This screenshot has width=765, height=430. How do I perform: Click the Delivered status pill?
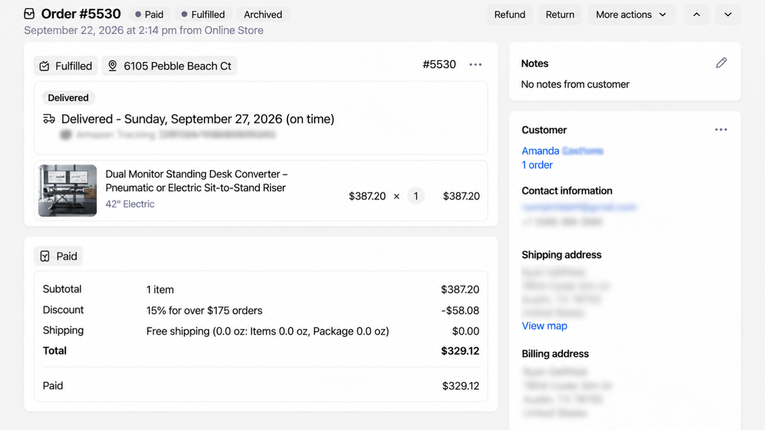[x=68, y=98]
